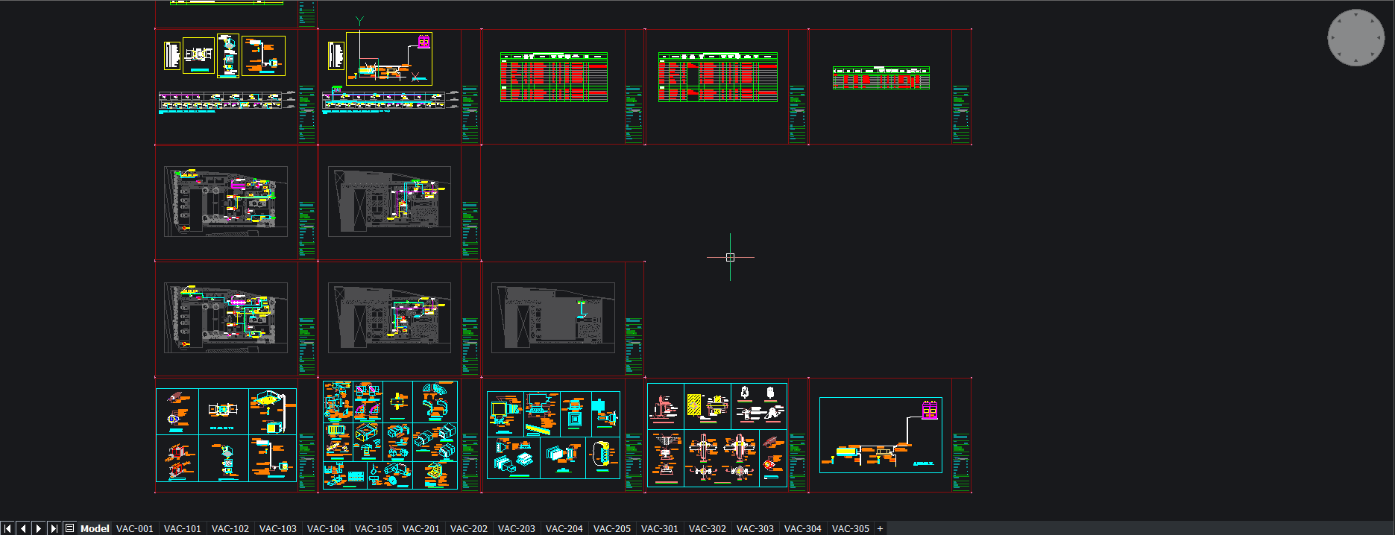The height and width of the screenshot is (535, 1395).
Task: Open the VAC-305 layout tab
Action: click(x=851, y=528)
